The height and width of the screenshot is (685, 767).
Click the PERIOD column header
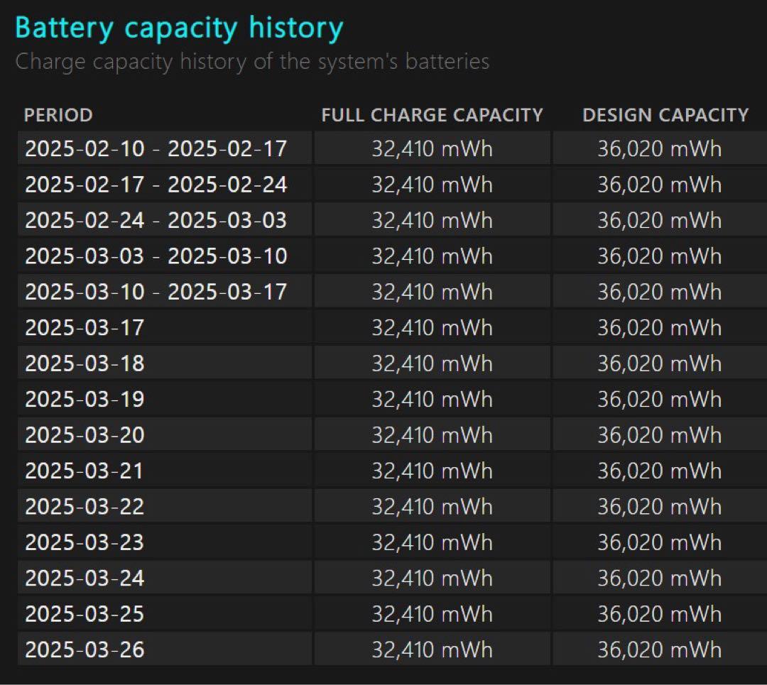point(58,115)
